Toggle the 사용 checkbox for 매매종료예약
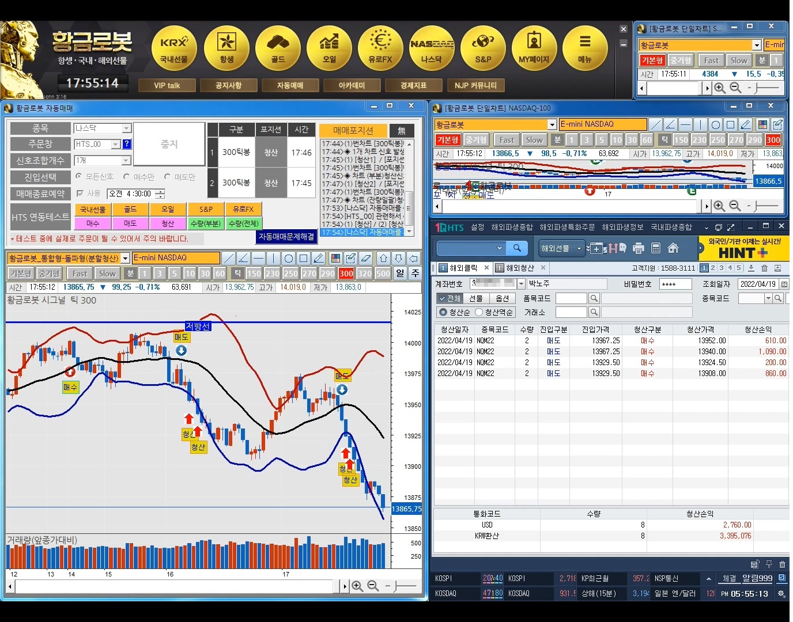This screenshot has height=622, width=793. point(80,194)
